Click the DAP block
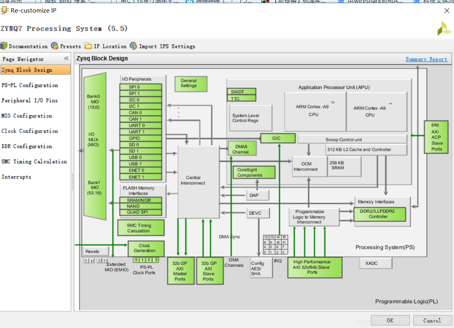Screen dimensions: 454x328 pos(258,195)
